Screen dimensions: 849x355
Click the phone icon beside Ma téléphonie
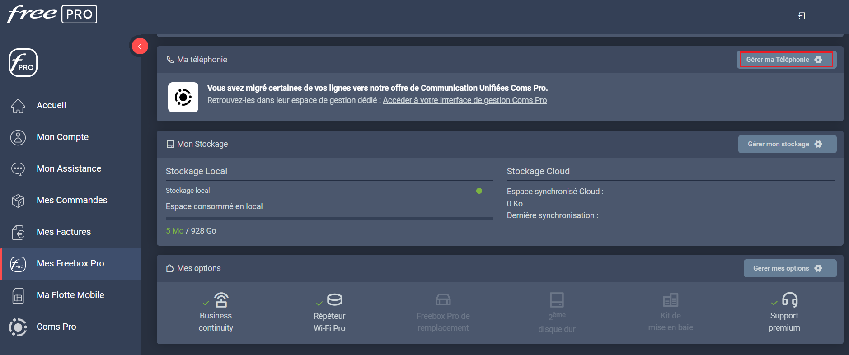[x=170, y=60]
